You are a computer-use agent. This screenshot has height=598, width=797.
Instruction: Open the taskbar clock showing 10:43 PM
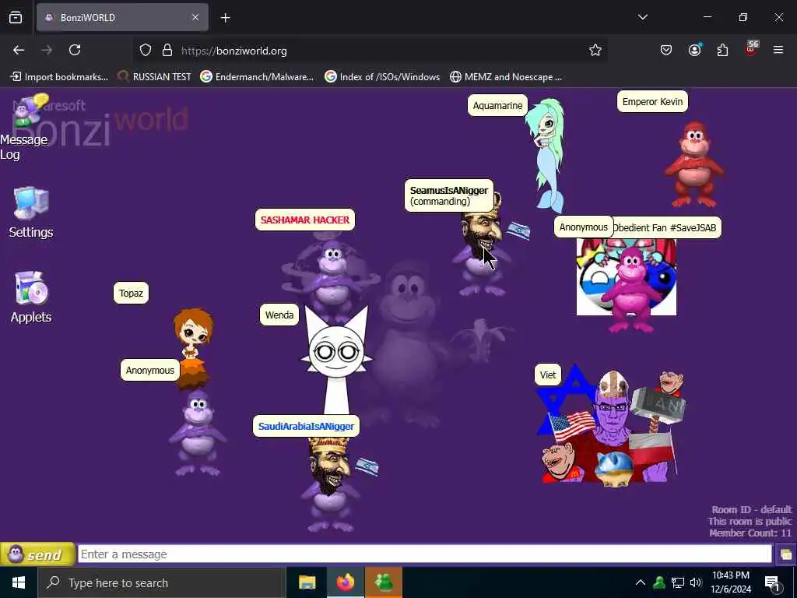(x=731, y=582)
